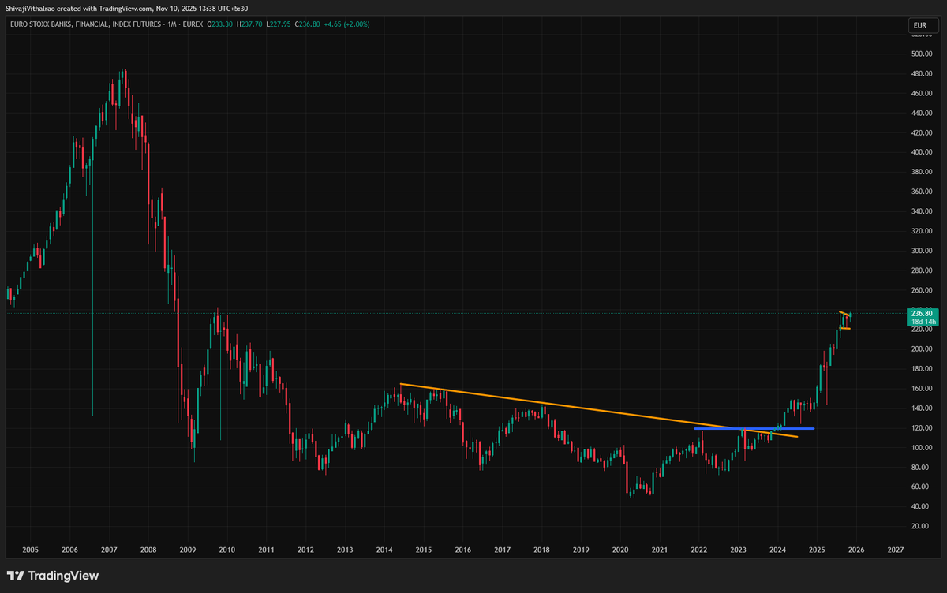Click the 2027 year on time axis

pos(896,550)
